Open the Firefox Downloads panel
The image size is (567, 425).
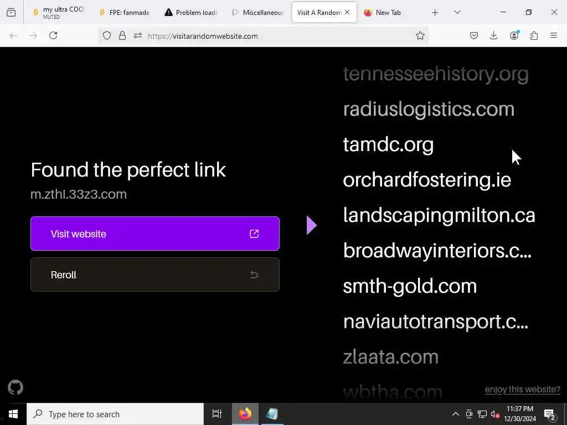493,35
